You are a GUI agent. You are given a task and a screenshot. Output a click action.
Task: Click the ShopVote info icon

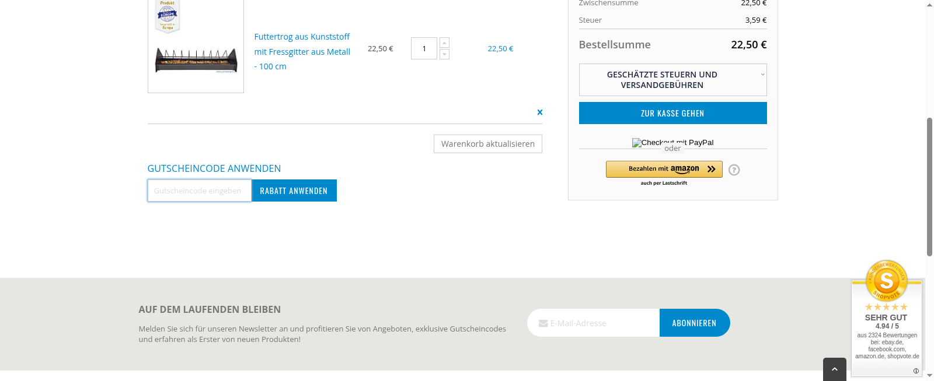916,371
